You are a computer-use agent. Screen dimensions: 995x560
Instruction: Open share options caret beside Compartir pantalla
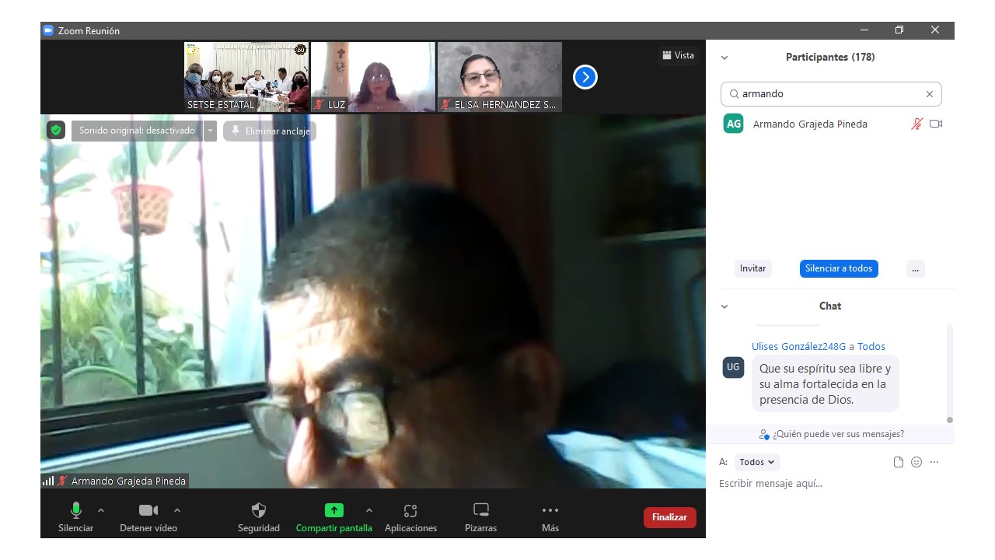tap(369, 510)
